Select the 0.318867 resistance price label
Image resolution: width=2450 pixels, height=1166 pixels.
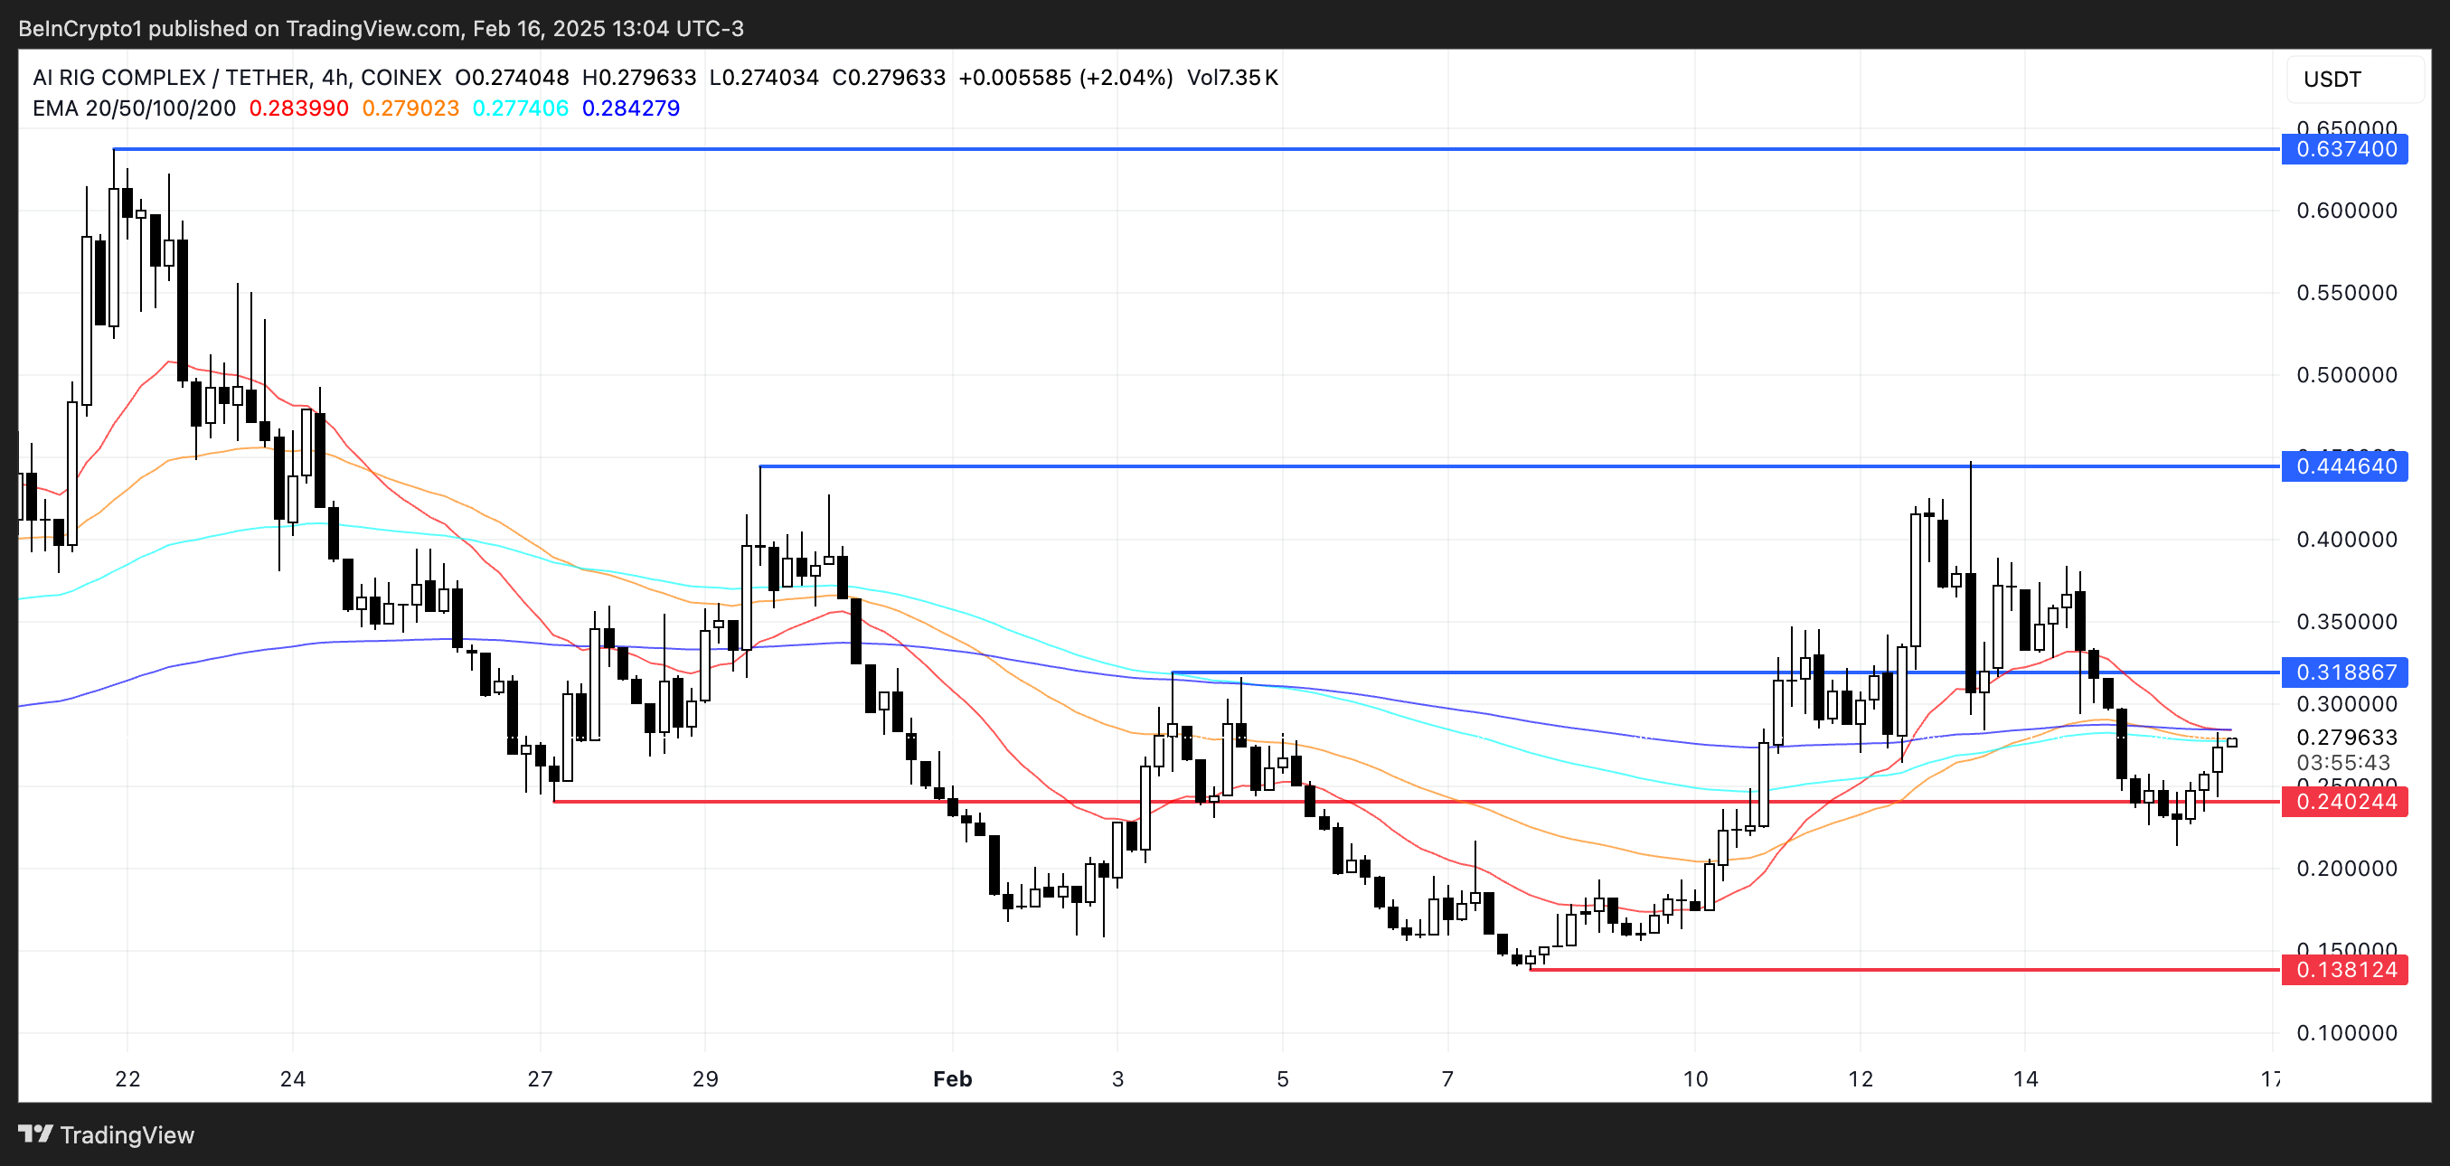[2344, 672]
